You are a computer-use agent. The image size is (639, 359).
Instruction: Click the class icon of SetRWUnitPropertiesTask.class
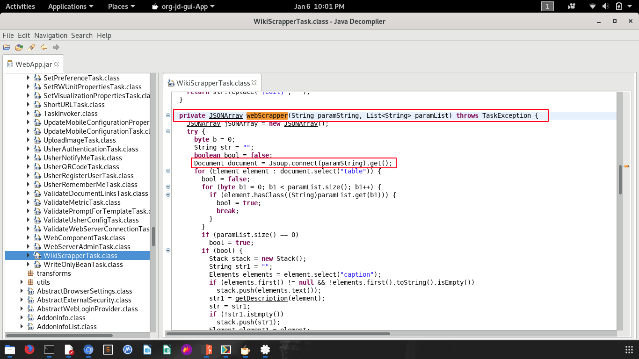coord(37,87)
